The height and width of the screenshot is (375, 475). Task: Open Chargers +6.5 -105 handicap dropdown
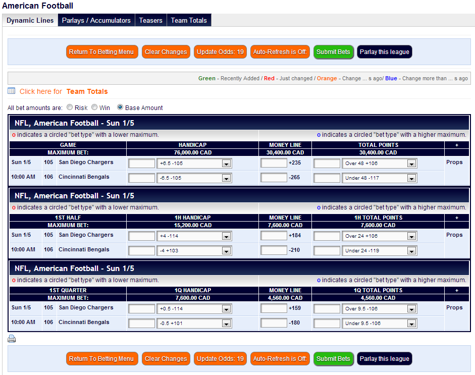(226, 164)
